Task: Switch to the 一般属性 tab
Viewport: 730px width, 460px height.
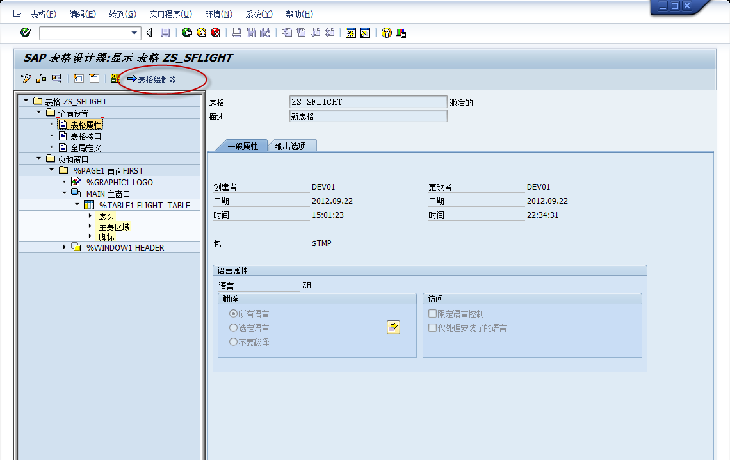Action: tap(243, 145)
